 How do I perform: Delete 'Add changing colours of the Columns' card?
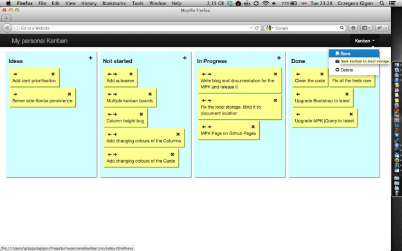coord(178,135)
